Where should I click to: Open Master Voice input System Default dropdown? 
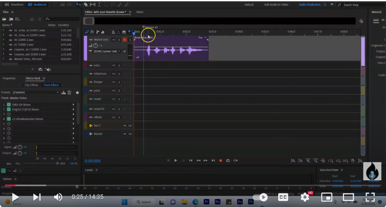coord(107,51)
